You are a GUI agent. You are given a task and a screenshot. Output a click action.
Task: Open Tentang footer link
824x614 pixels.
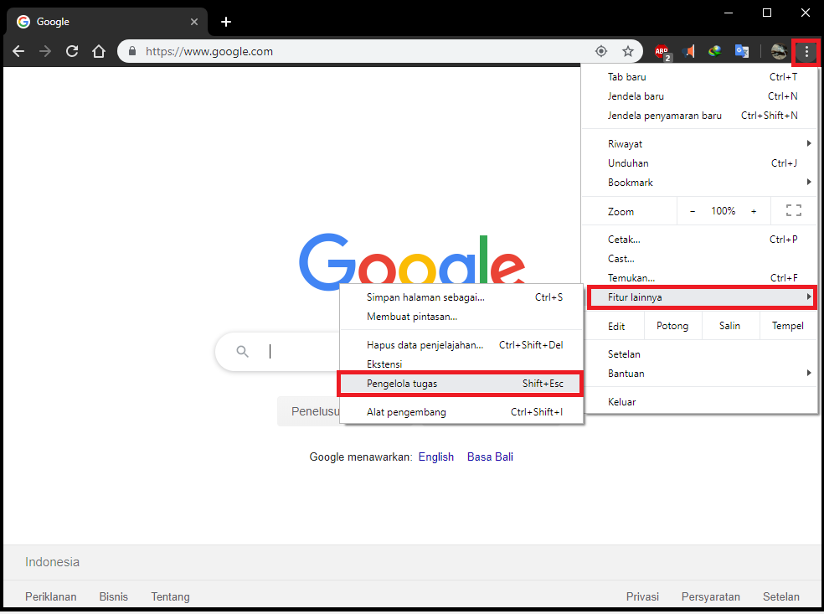click(170, 596)
